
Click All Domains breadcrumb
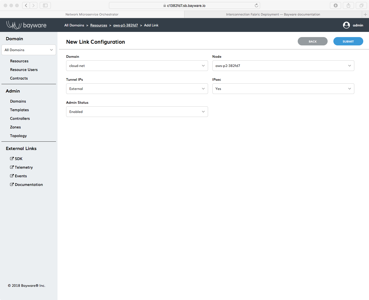click(x=74, y=25)
